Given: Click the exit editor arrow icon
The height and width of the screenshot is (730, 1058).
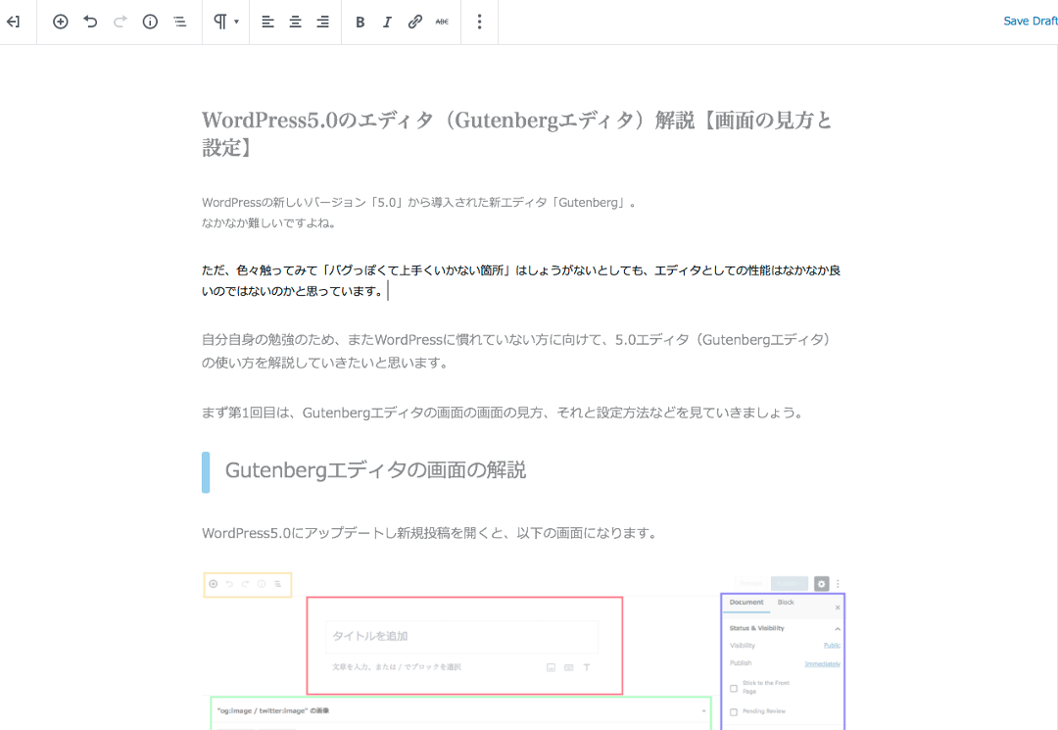Looking at the screenshot, I should point(14,22).
